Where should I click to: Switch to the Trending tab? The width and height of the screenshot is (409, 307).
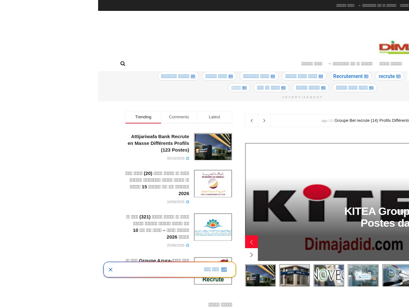click(x=143, y=117)
